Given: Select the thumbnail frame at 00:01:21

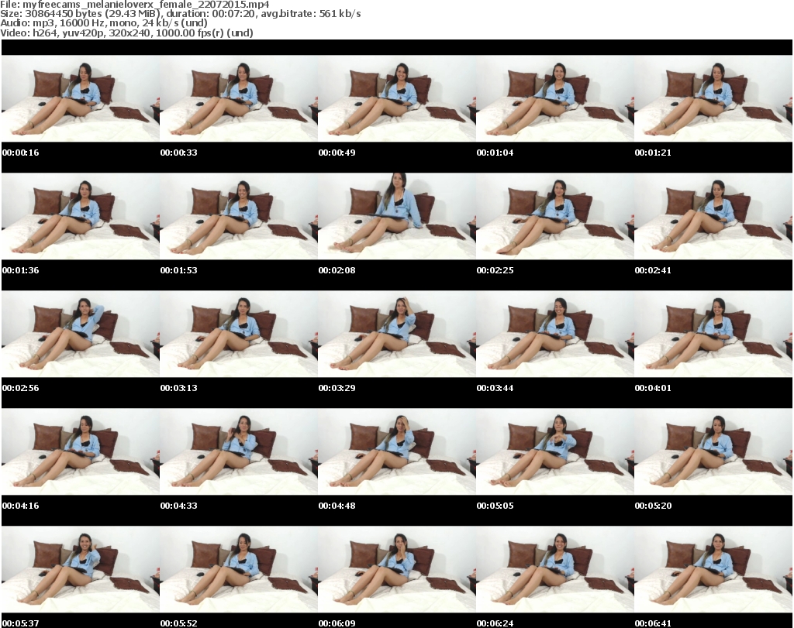Looking at the screenshot, I should 713,98.
